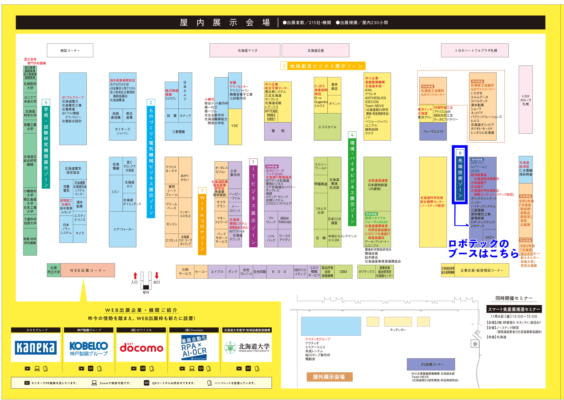Select the エア・ウォーター booth
Screen dimensions: 564x400
coord(123,229)
